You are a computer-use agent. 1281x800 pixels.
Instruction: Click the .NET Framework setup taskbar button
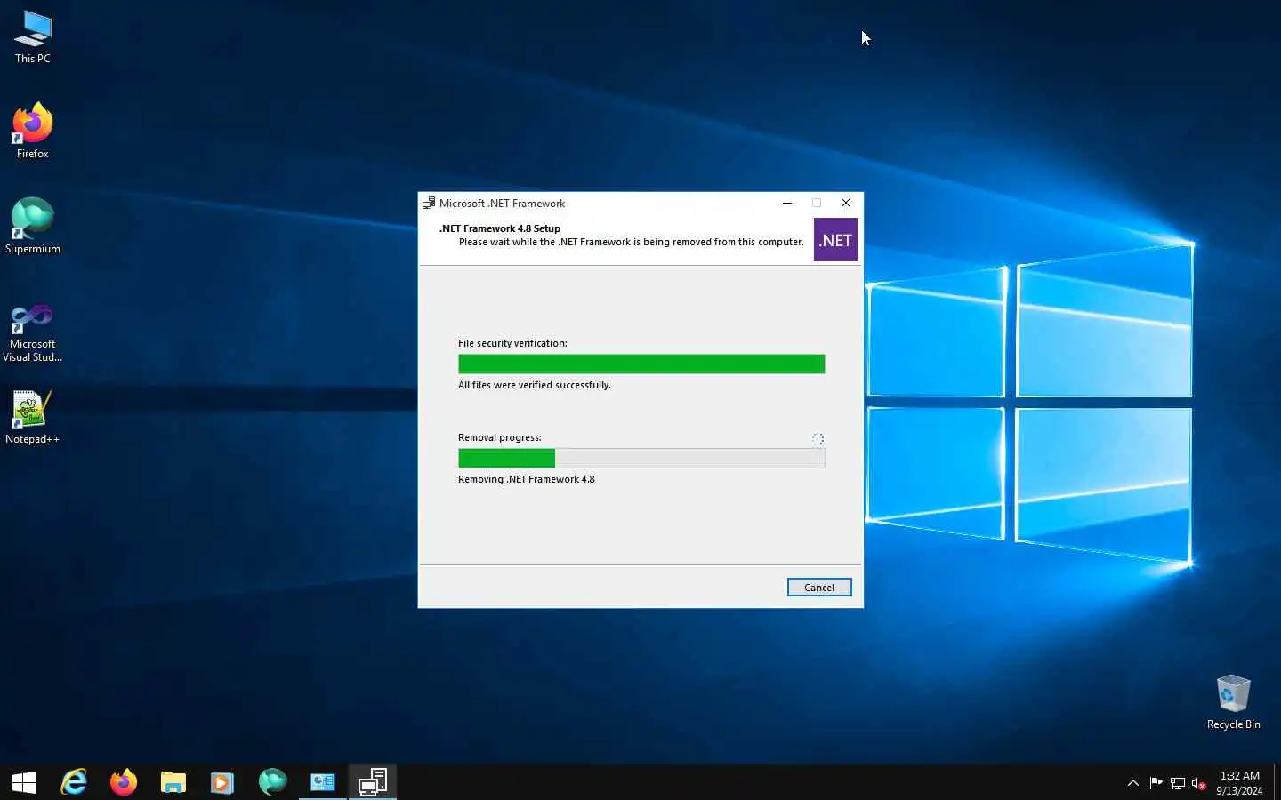(373, 782)
